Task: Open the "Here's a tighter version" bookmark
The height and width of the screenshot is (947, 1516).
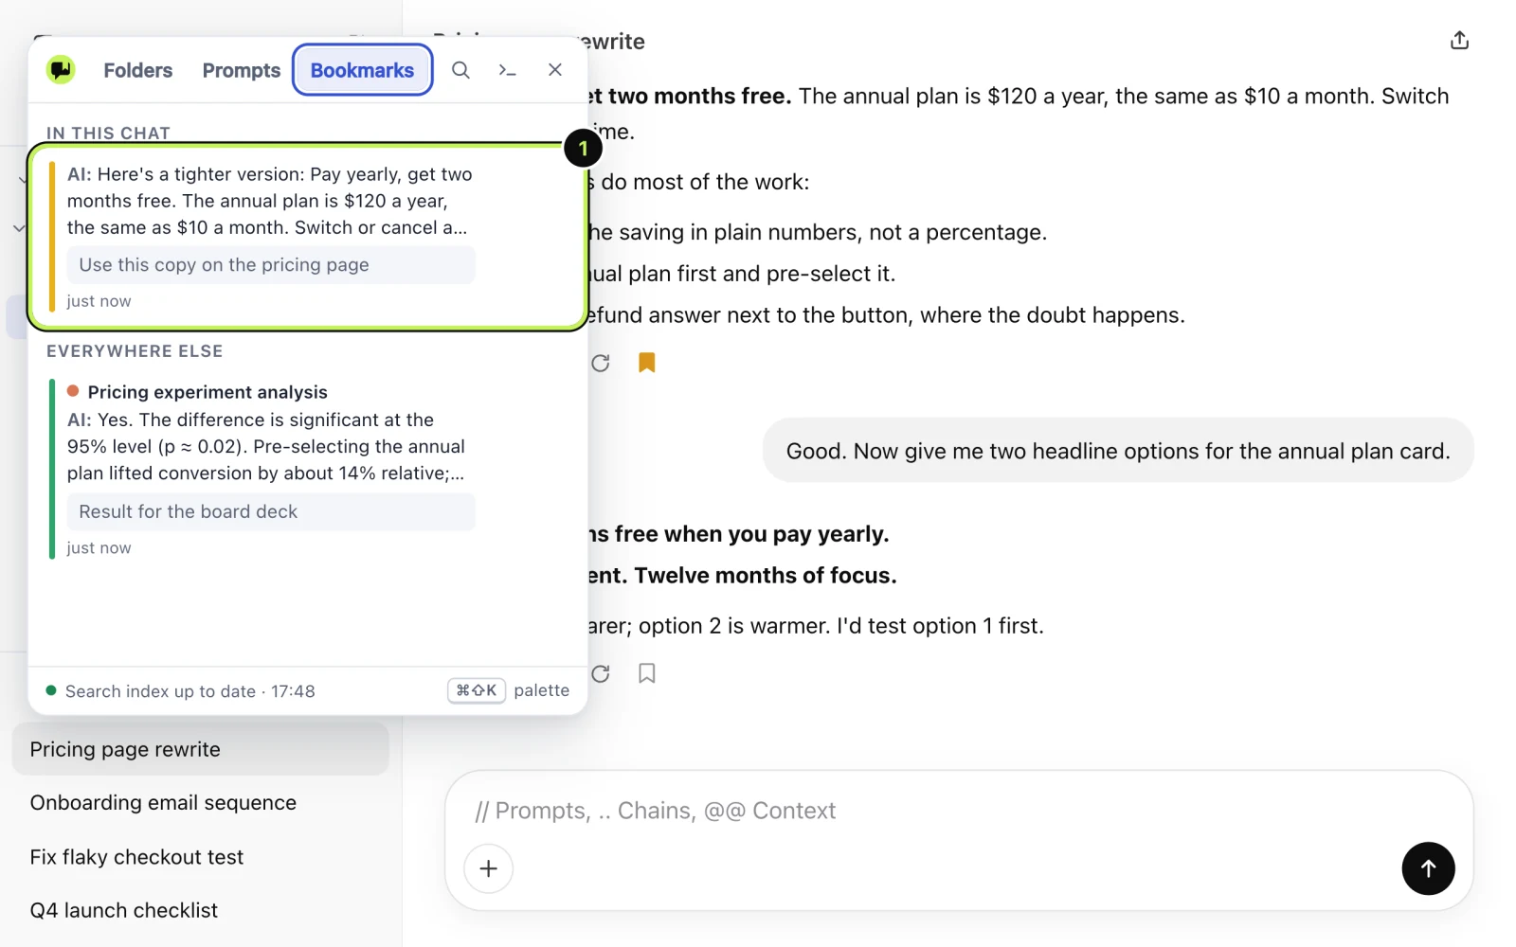Action: 308,237
